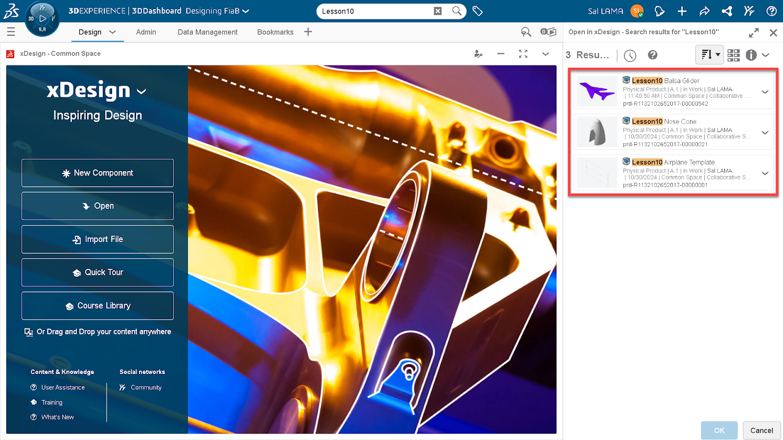Click the share arrow icon
Image resolution: width=783 pixels, height=440 pixels.
[704, 11]
